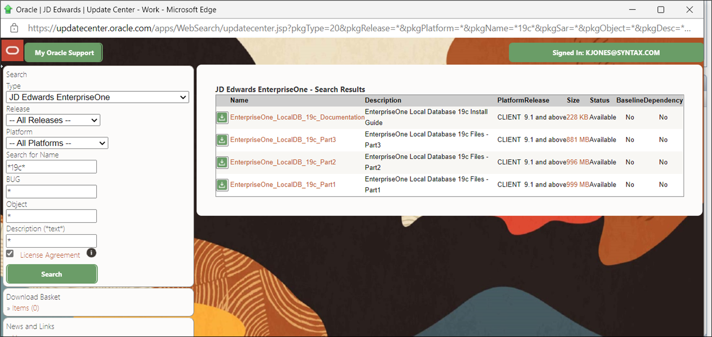Viewport: 712px width, 337px height.
Task: Toggle the License Agreement checkbox
Action: [10, 254]
